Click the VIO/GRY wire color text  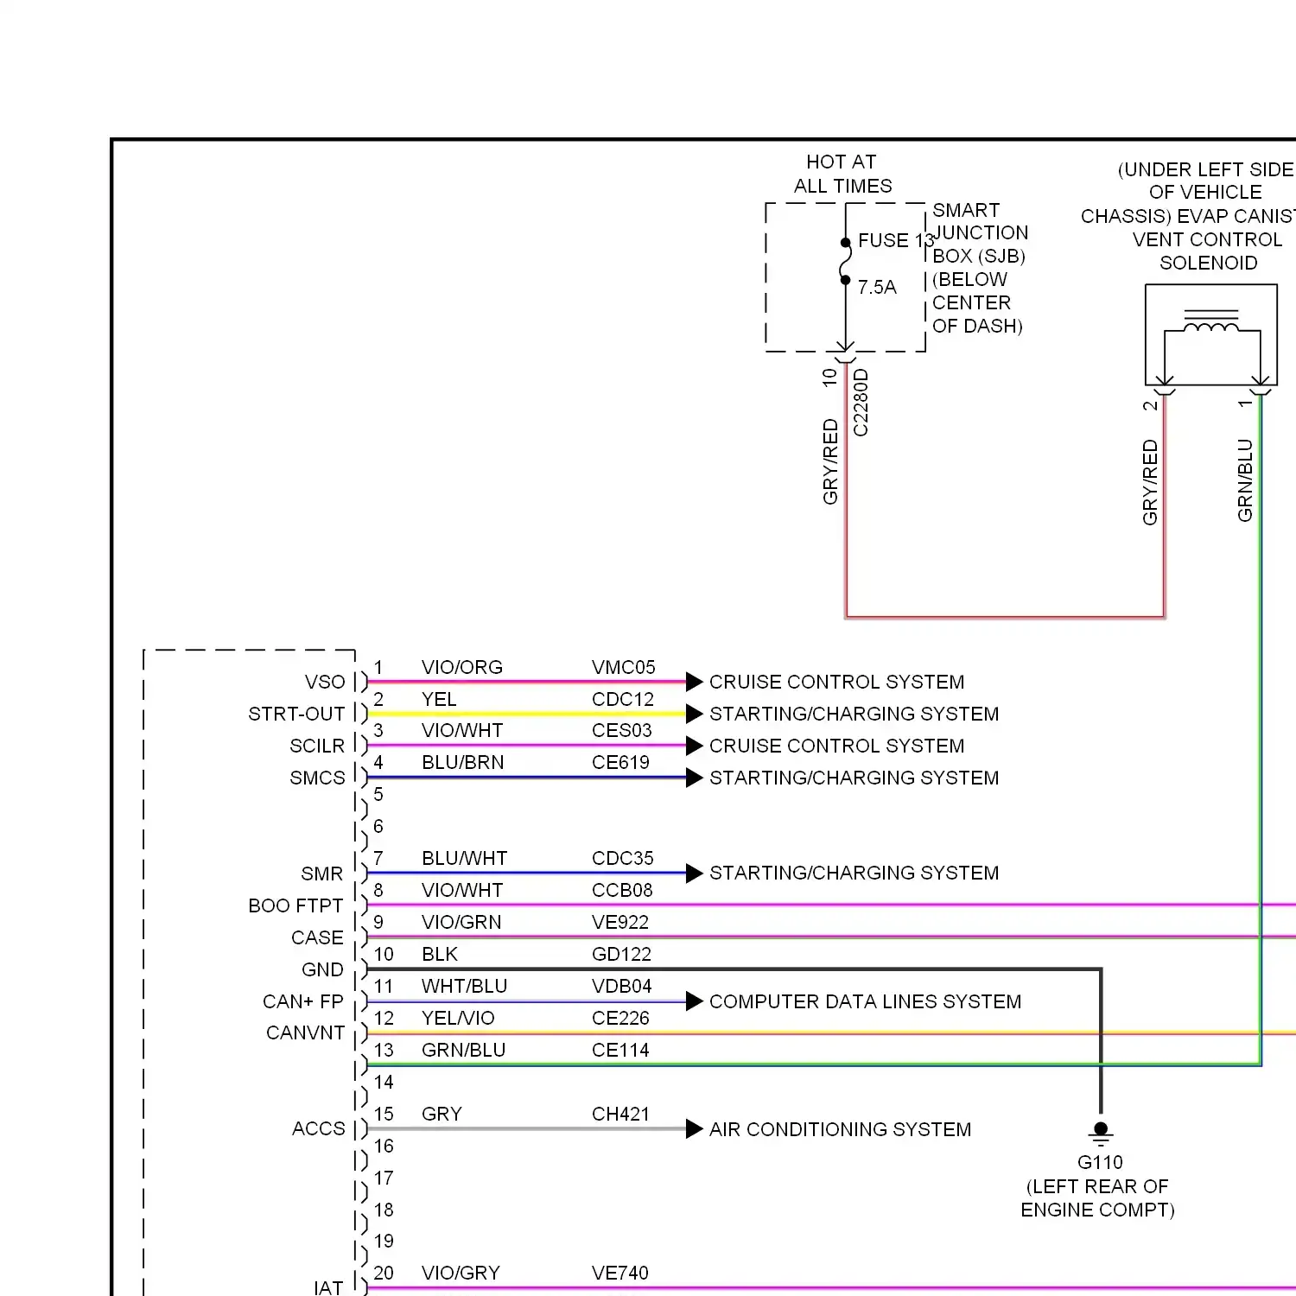click(x=461, y=1273)
